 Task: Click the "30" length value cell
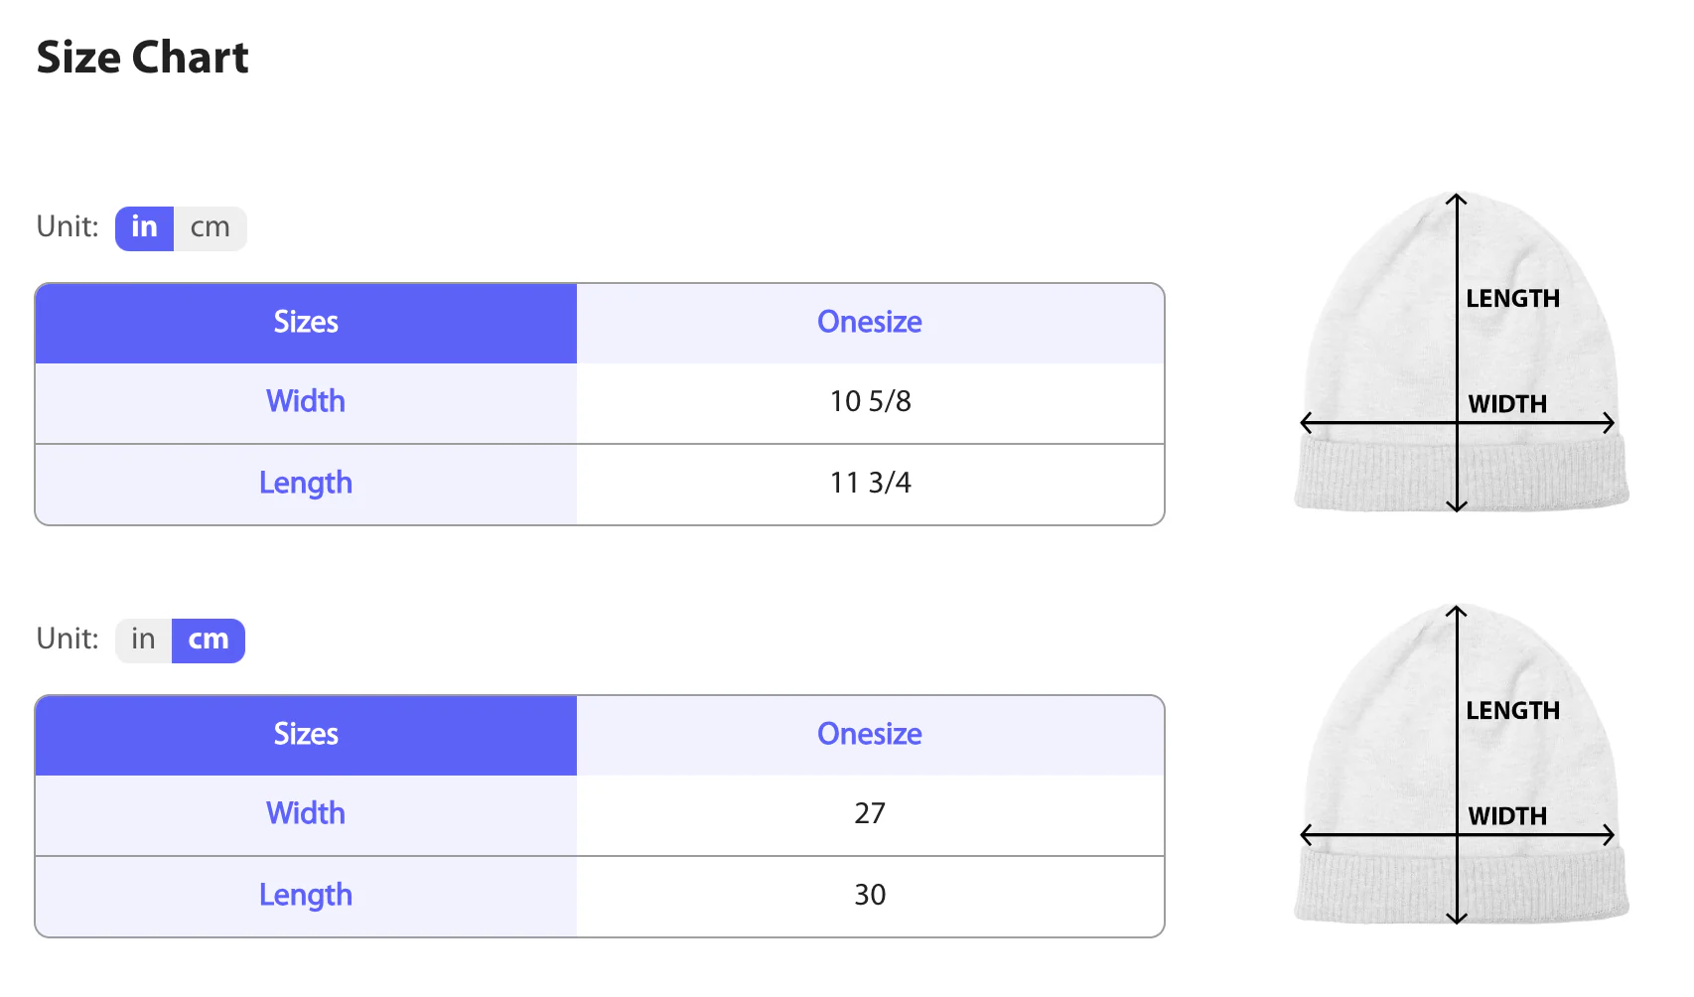coord(870,895)
